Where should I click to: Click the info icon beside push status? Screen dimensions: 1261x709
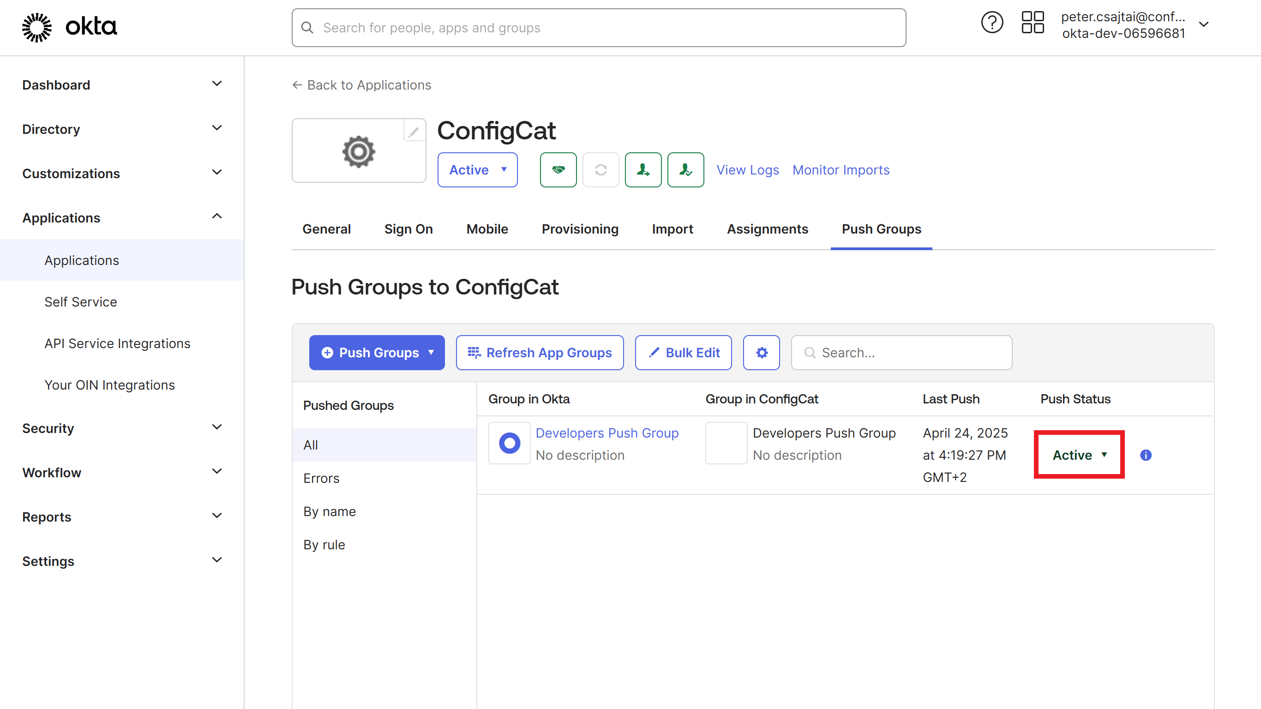pyautogui.click(x=1146, y=456)
